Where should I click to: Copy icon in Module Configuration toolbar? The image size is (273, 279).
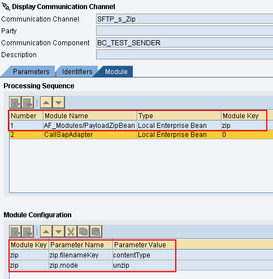(83, 231)
